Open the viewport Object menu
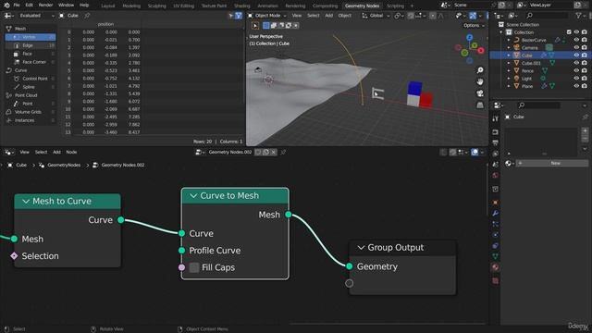Image resolution: width=592 pixels, height=333 pixels. coord(344,16)
